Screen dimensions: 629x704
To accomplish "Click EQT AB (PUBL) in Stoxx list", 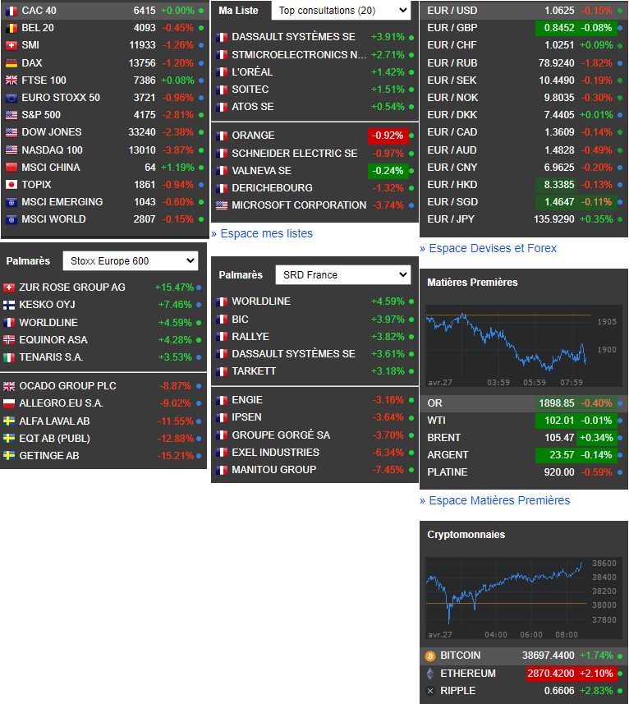I will pyautogui.click(x=55, y=439).
